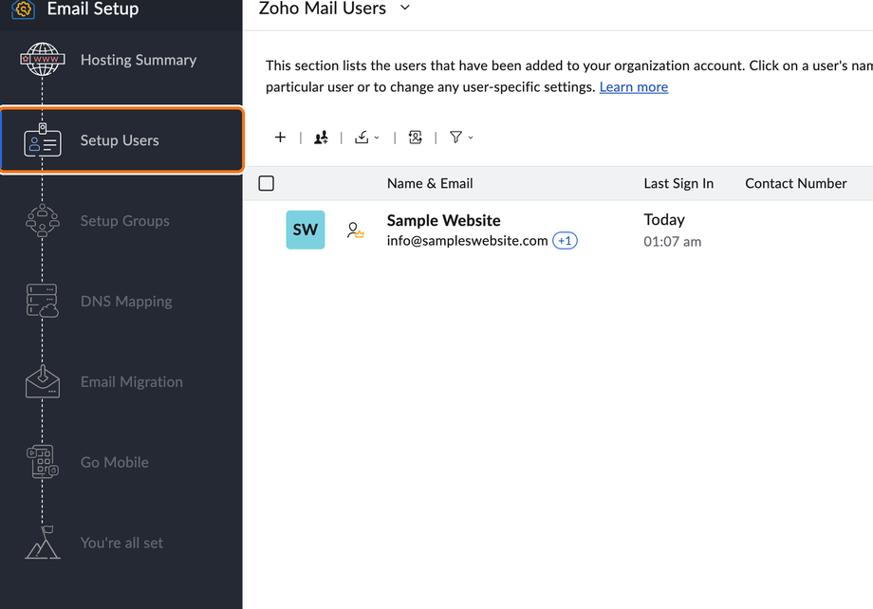Click the SW avatar thumbnail
The height and width of the screenshot is (609, 873).
[306, 230]
